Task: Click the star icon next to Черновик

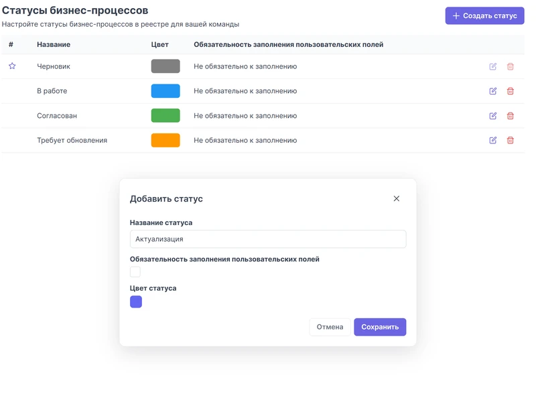Action: pyautogui.click(x=12, y=66)
